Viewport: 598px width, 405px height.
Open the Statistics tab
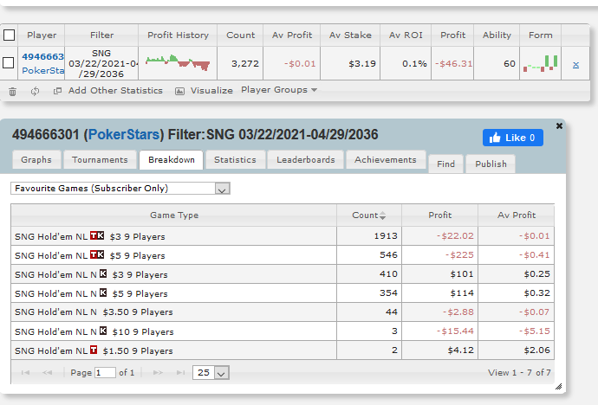[235, 160]
